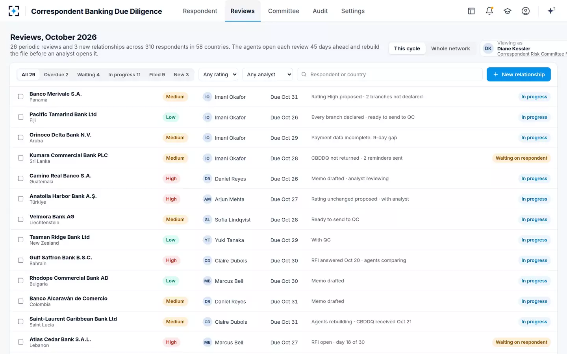Open the layout panel icon
Screen dimensions: 567x354
471,11
